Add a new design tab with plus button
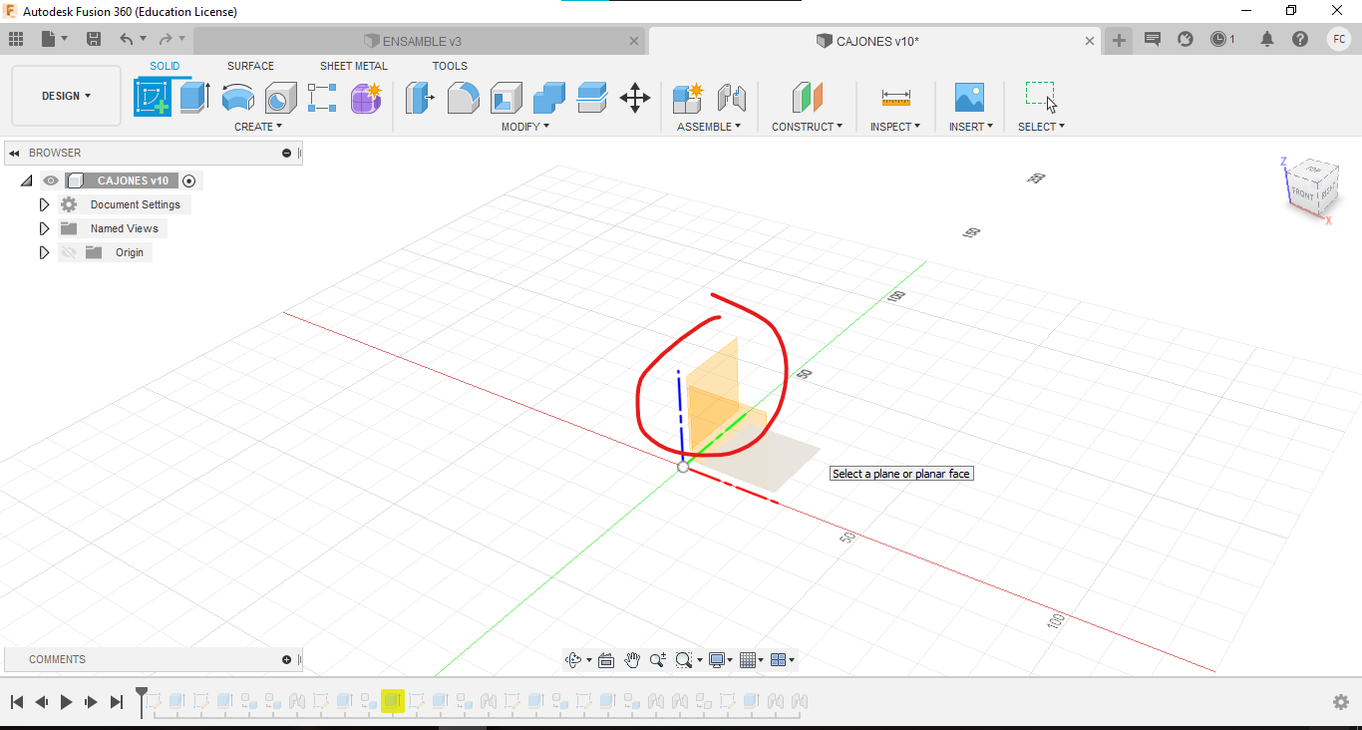1362x730 pixels. coord(1119,40)
